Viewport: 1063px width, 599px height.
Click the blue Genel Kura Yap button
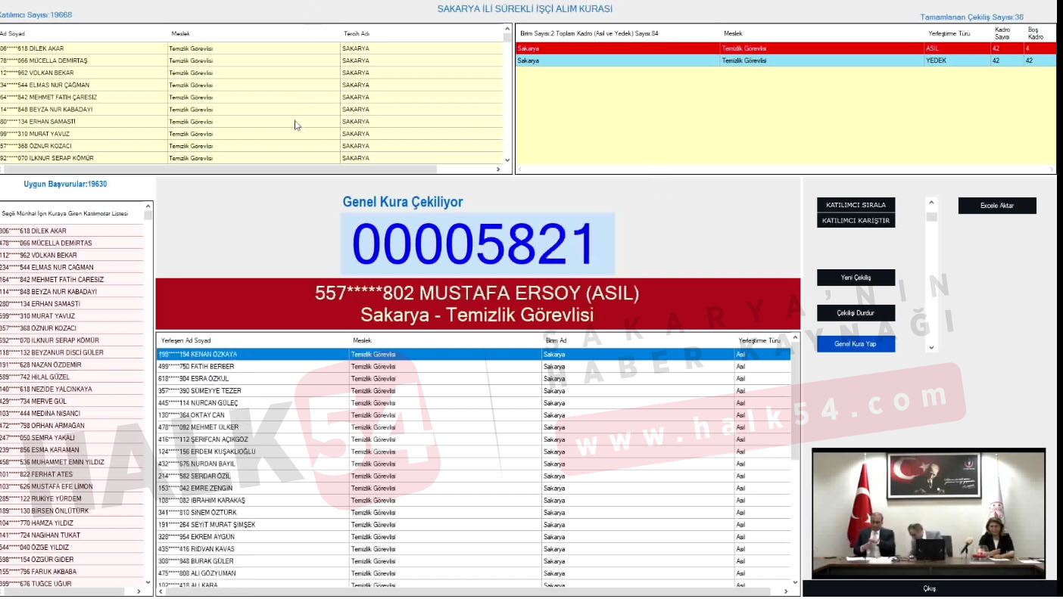[x=856, y=344]
